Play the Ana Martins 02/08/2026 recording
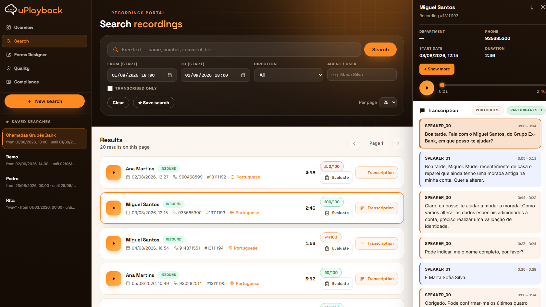This screenshot has width=546, height=307. pos(114,173)
